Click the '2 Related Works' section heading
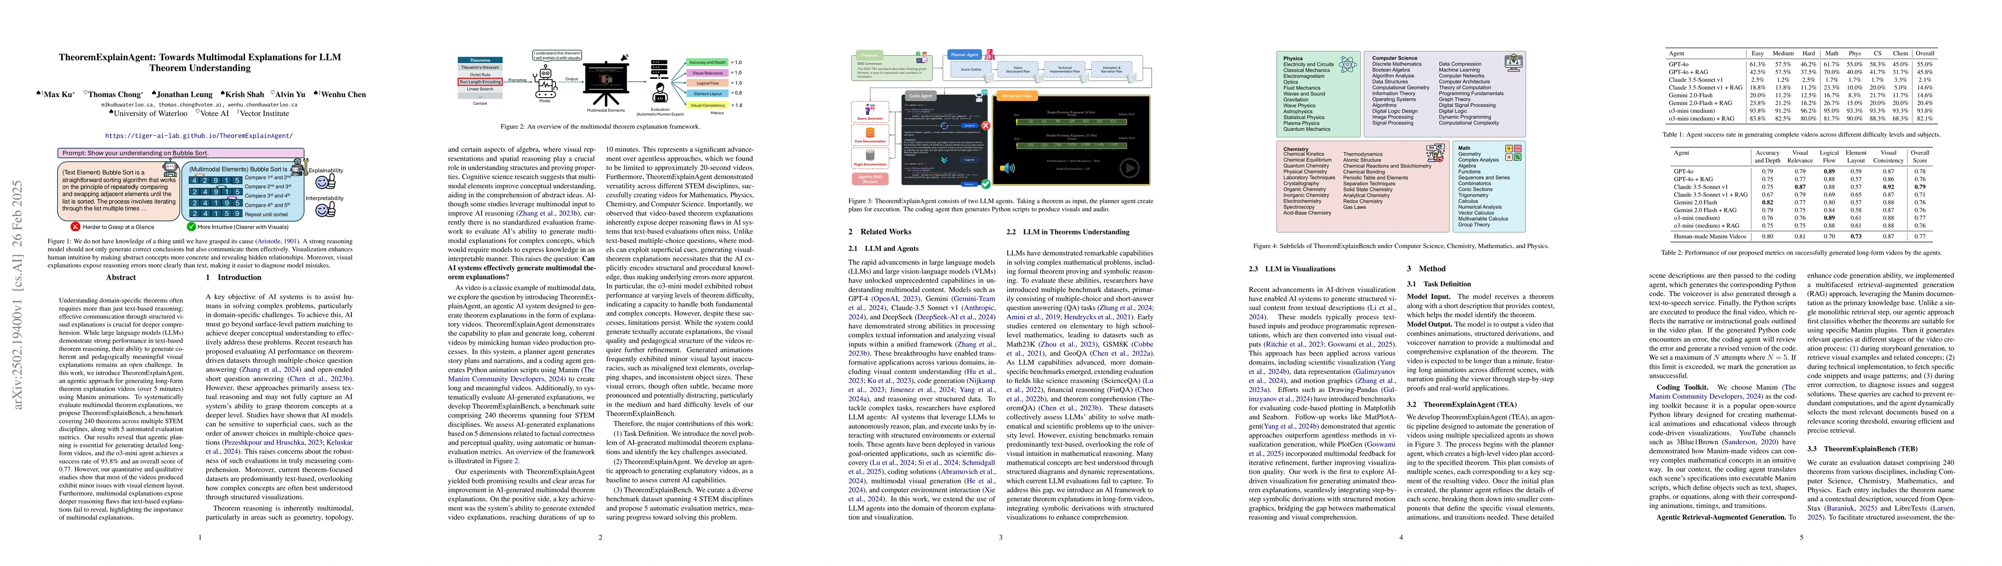 coord(880,232)
